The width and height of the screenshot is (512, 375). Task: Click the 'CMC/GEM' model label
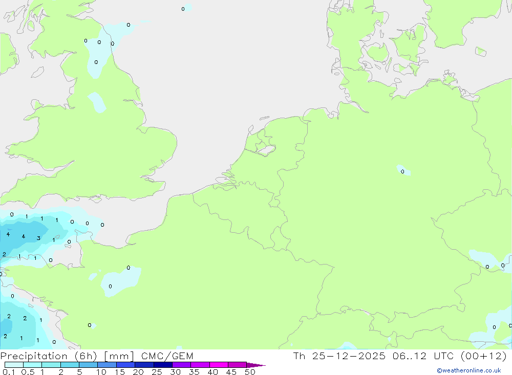167,356
